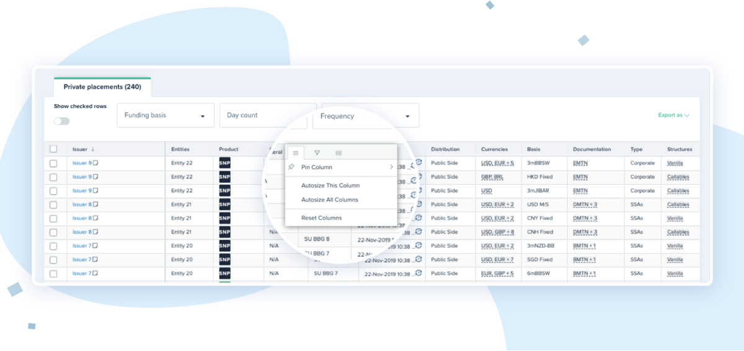Open the hamburger menu tab in column popup

(x=296, y=153)
